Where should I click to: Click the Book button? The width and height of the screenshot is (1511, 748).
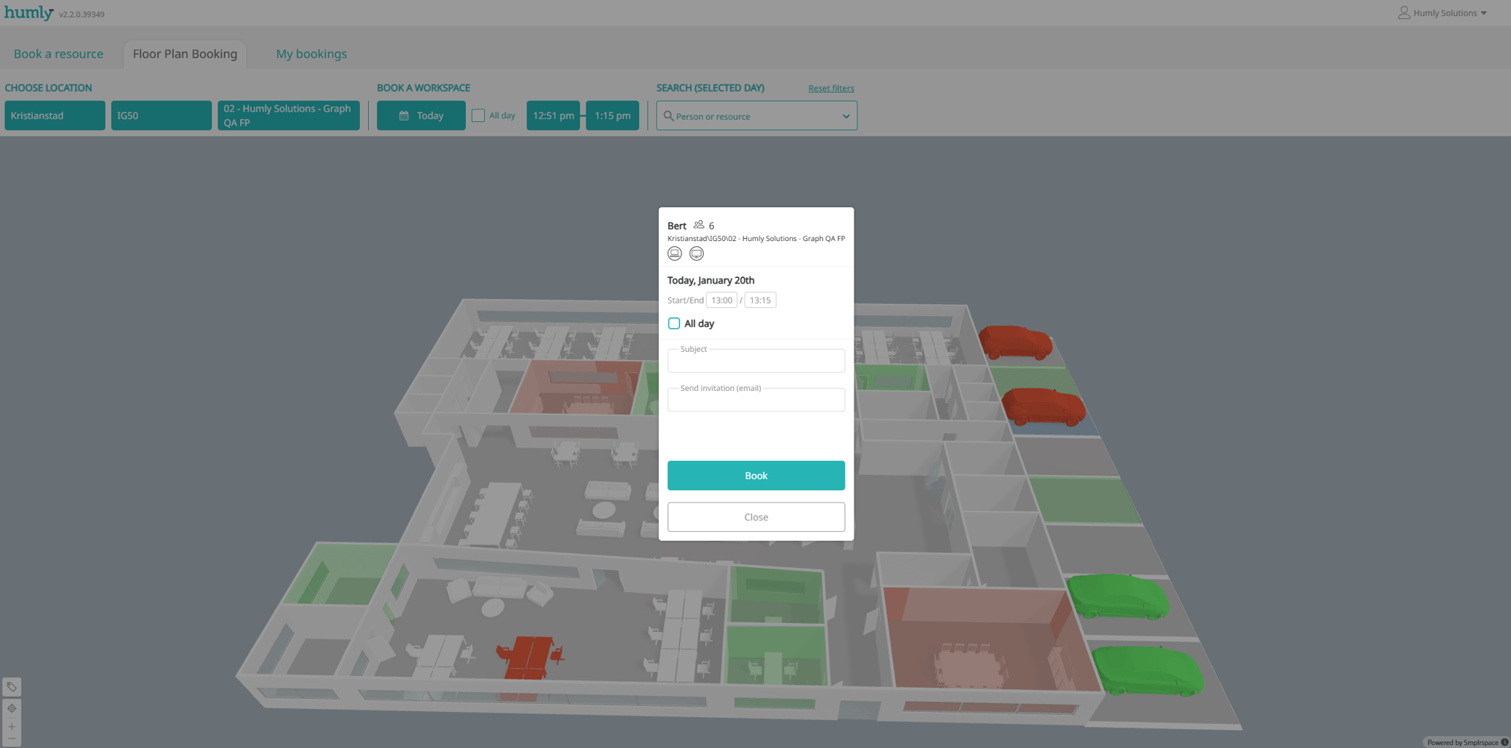756,475
